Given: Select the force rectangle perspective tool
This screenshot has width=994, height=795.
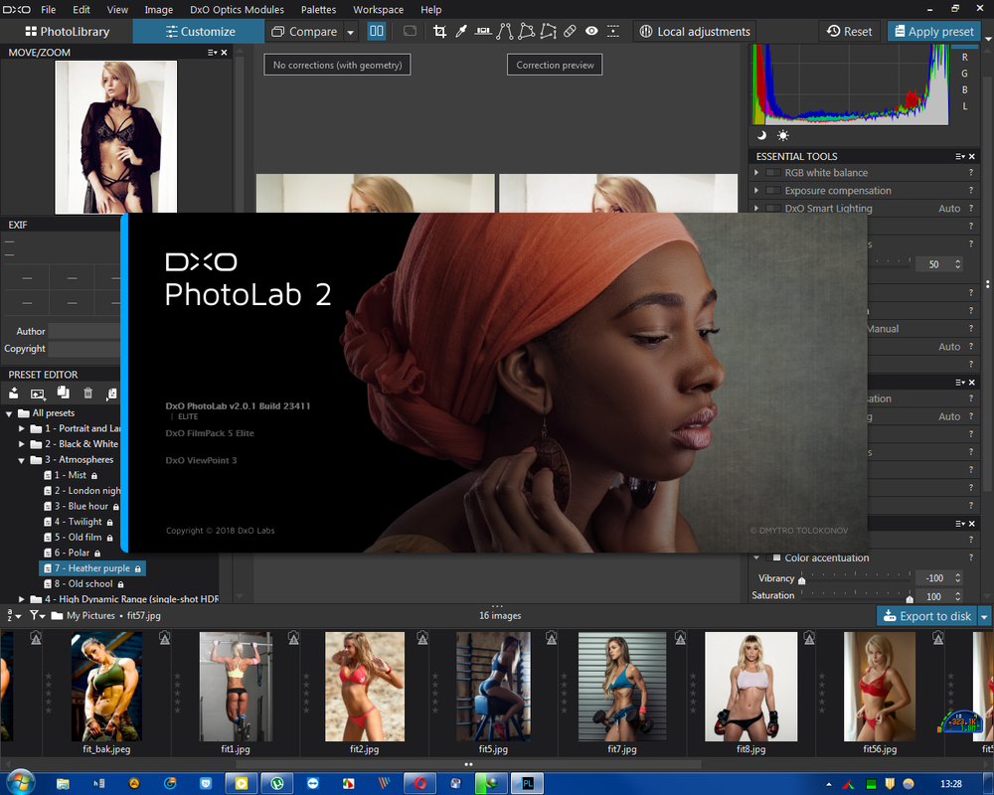Looking at the screenshot, I should click(x=526, y=31).
